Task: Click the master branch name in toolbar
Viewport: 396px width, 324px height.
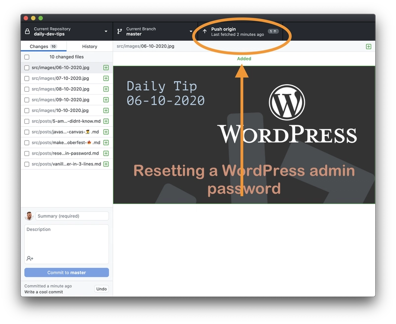Action: coord(134,34)
